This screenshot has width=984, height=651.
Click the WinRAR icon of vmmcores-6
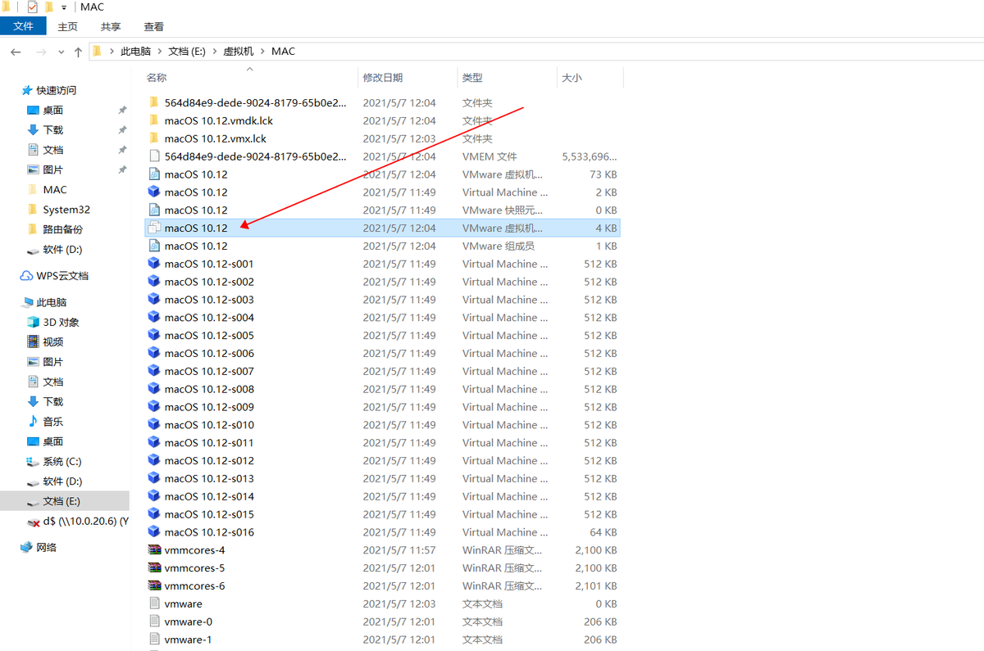[153, 585]
